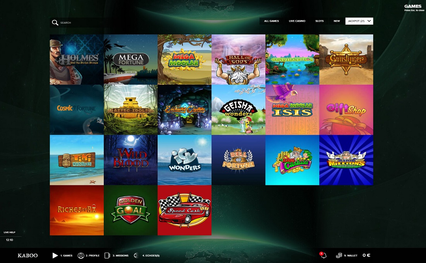
Task: Open the Echoes swirl icon
Action: click(136, 255)
